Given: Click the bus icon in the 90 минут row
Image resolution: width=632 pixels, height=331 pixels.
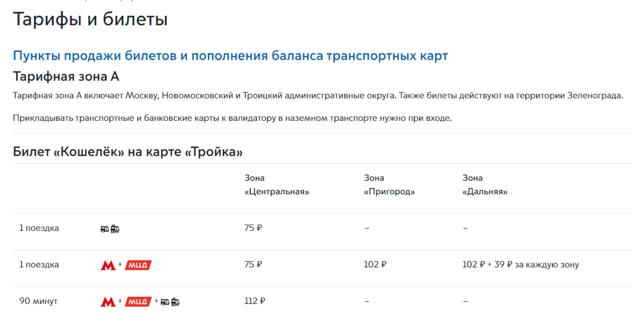Looking at the screenshot, I should tap(165, 301).
